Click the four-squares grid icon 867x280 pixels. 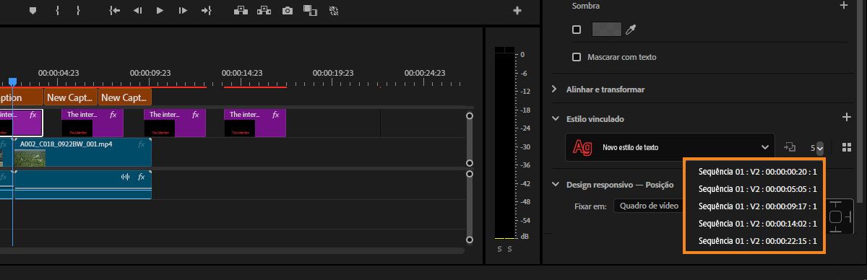847,147
